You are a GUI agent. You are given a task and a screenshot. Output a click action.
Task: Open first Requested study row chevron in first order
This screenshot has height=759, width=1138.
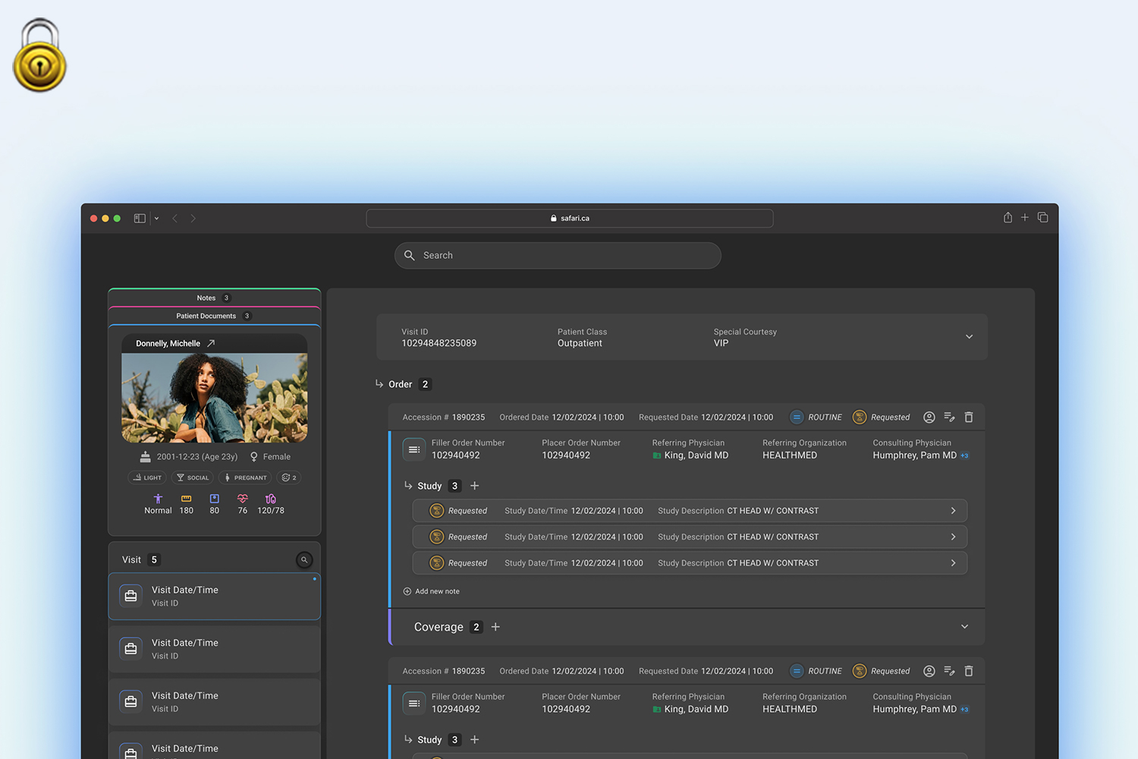click(953, 511)
